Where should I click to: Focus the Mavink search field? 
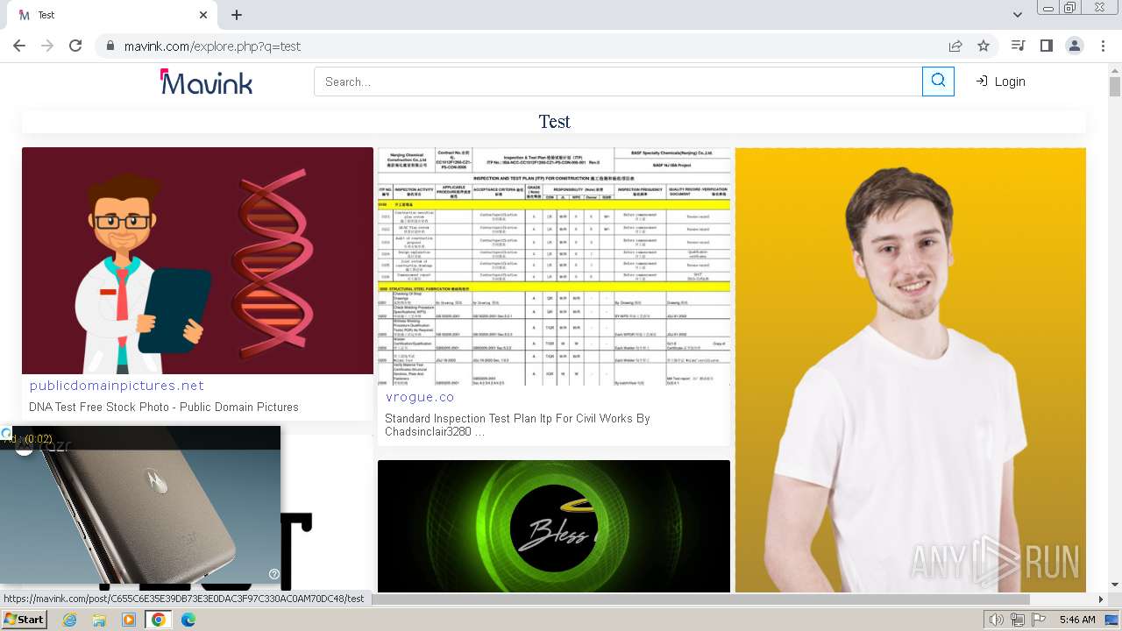[x=618, y=82]
